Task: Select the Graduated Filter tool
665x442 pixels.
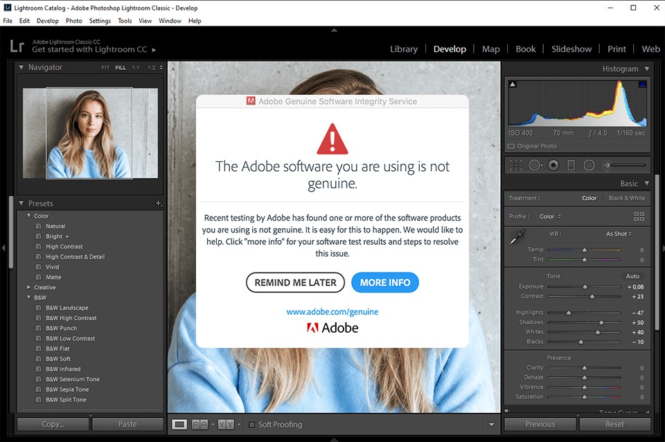Action: coord(571,165)
